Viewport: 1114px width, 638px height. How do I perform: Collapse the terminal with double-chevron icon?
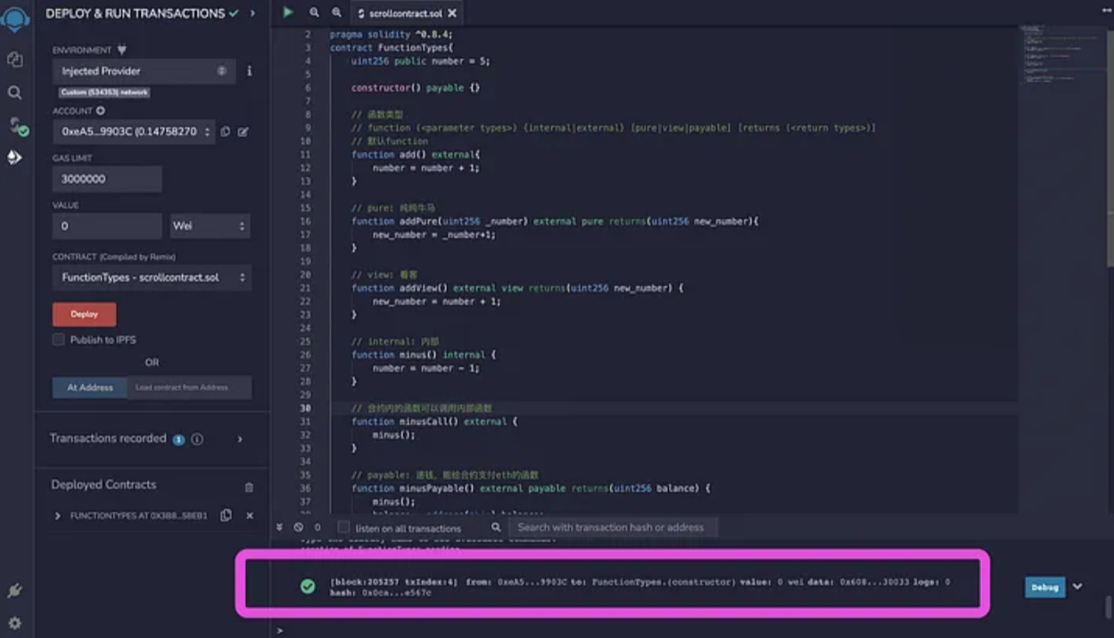280,528
